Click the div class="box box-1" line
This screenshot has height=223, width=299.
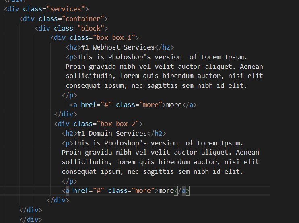pyautogui.click(x=95, y=37)
